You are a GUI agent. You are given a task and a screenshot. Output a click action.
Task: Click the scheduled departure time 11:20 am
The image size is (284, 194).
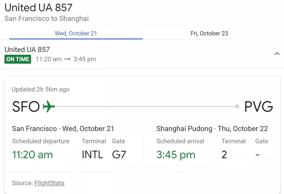tap(32, 155)
